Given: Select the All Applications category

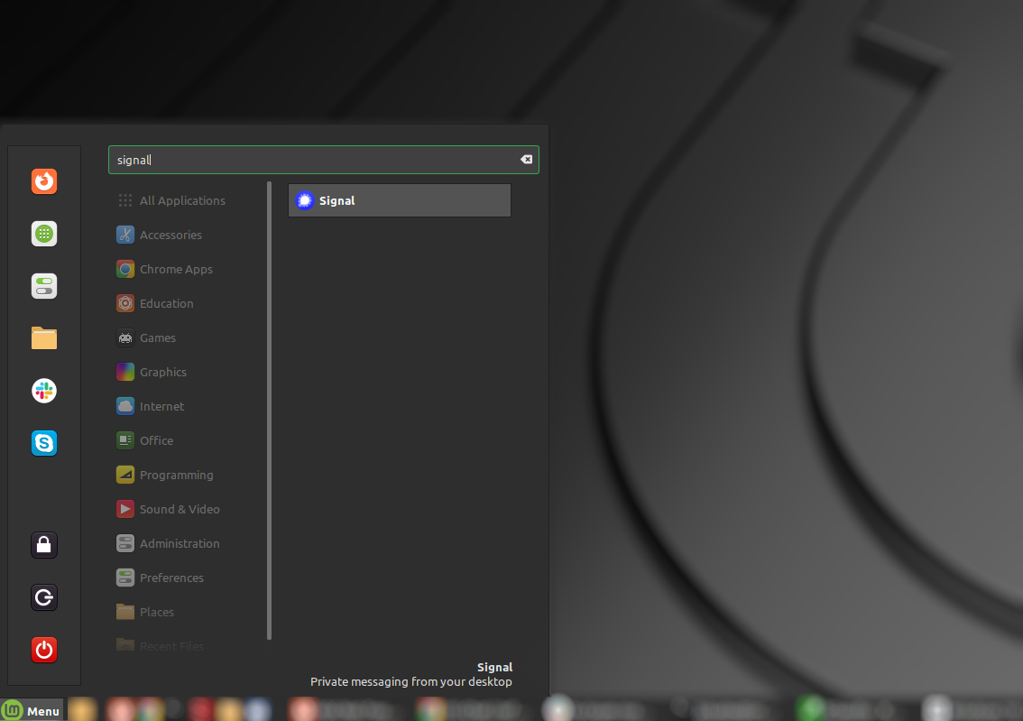Looking at the screenshot, I should 181,200.
